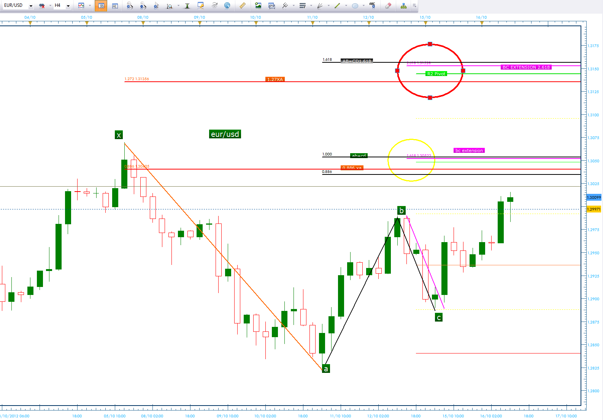Select the 'x' pattern point label

coord(119,135)
